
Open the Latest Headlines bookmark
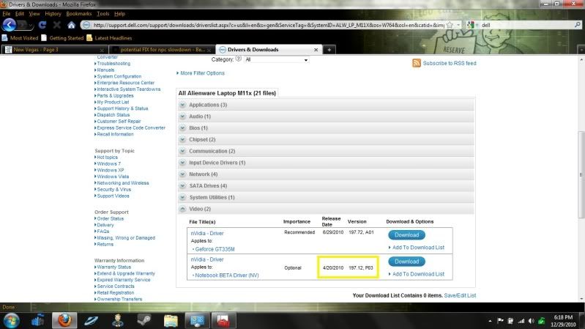[109, 38]
